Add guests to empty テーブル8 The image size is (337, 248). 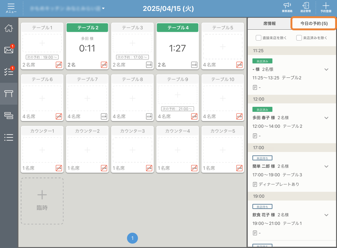point(132,98)
